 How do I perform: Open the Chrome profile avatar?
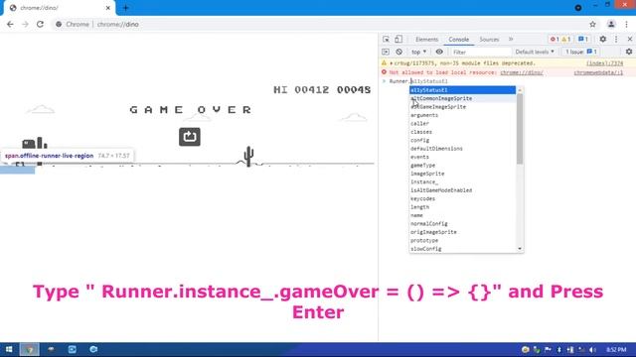[611, 24]
